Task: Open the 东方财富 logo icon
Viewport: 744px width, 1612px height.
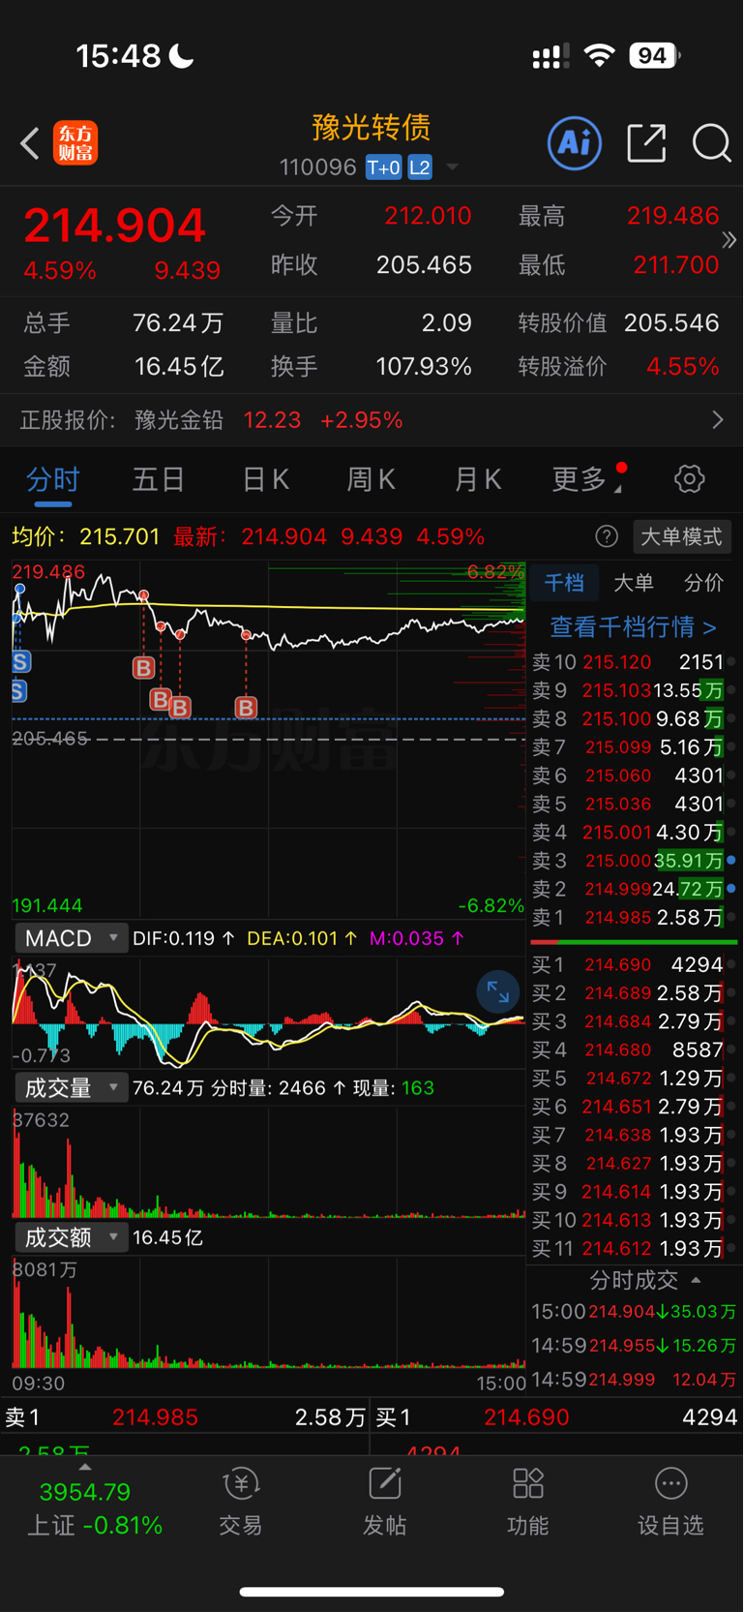Action: pos(75,143)
